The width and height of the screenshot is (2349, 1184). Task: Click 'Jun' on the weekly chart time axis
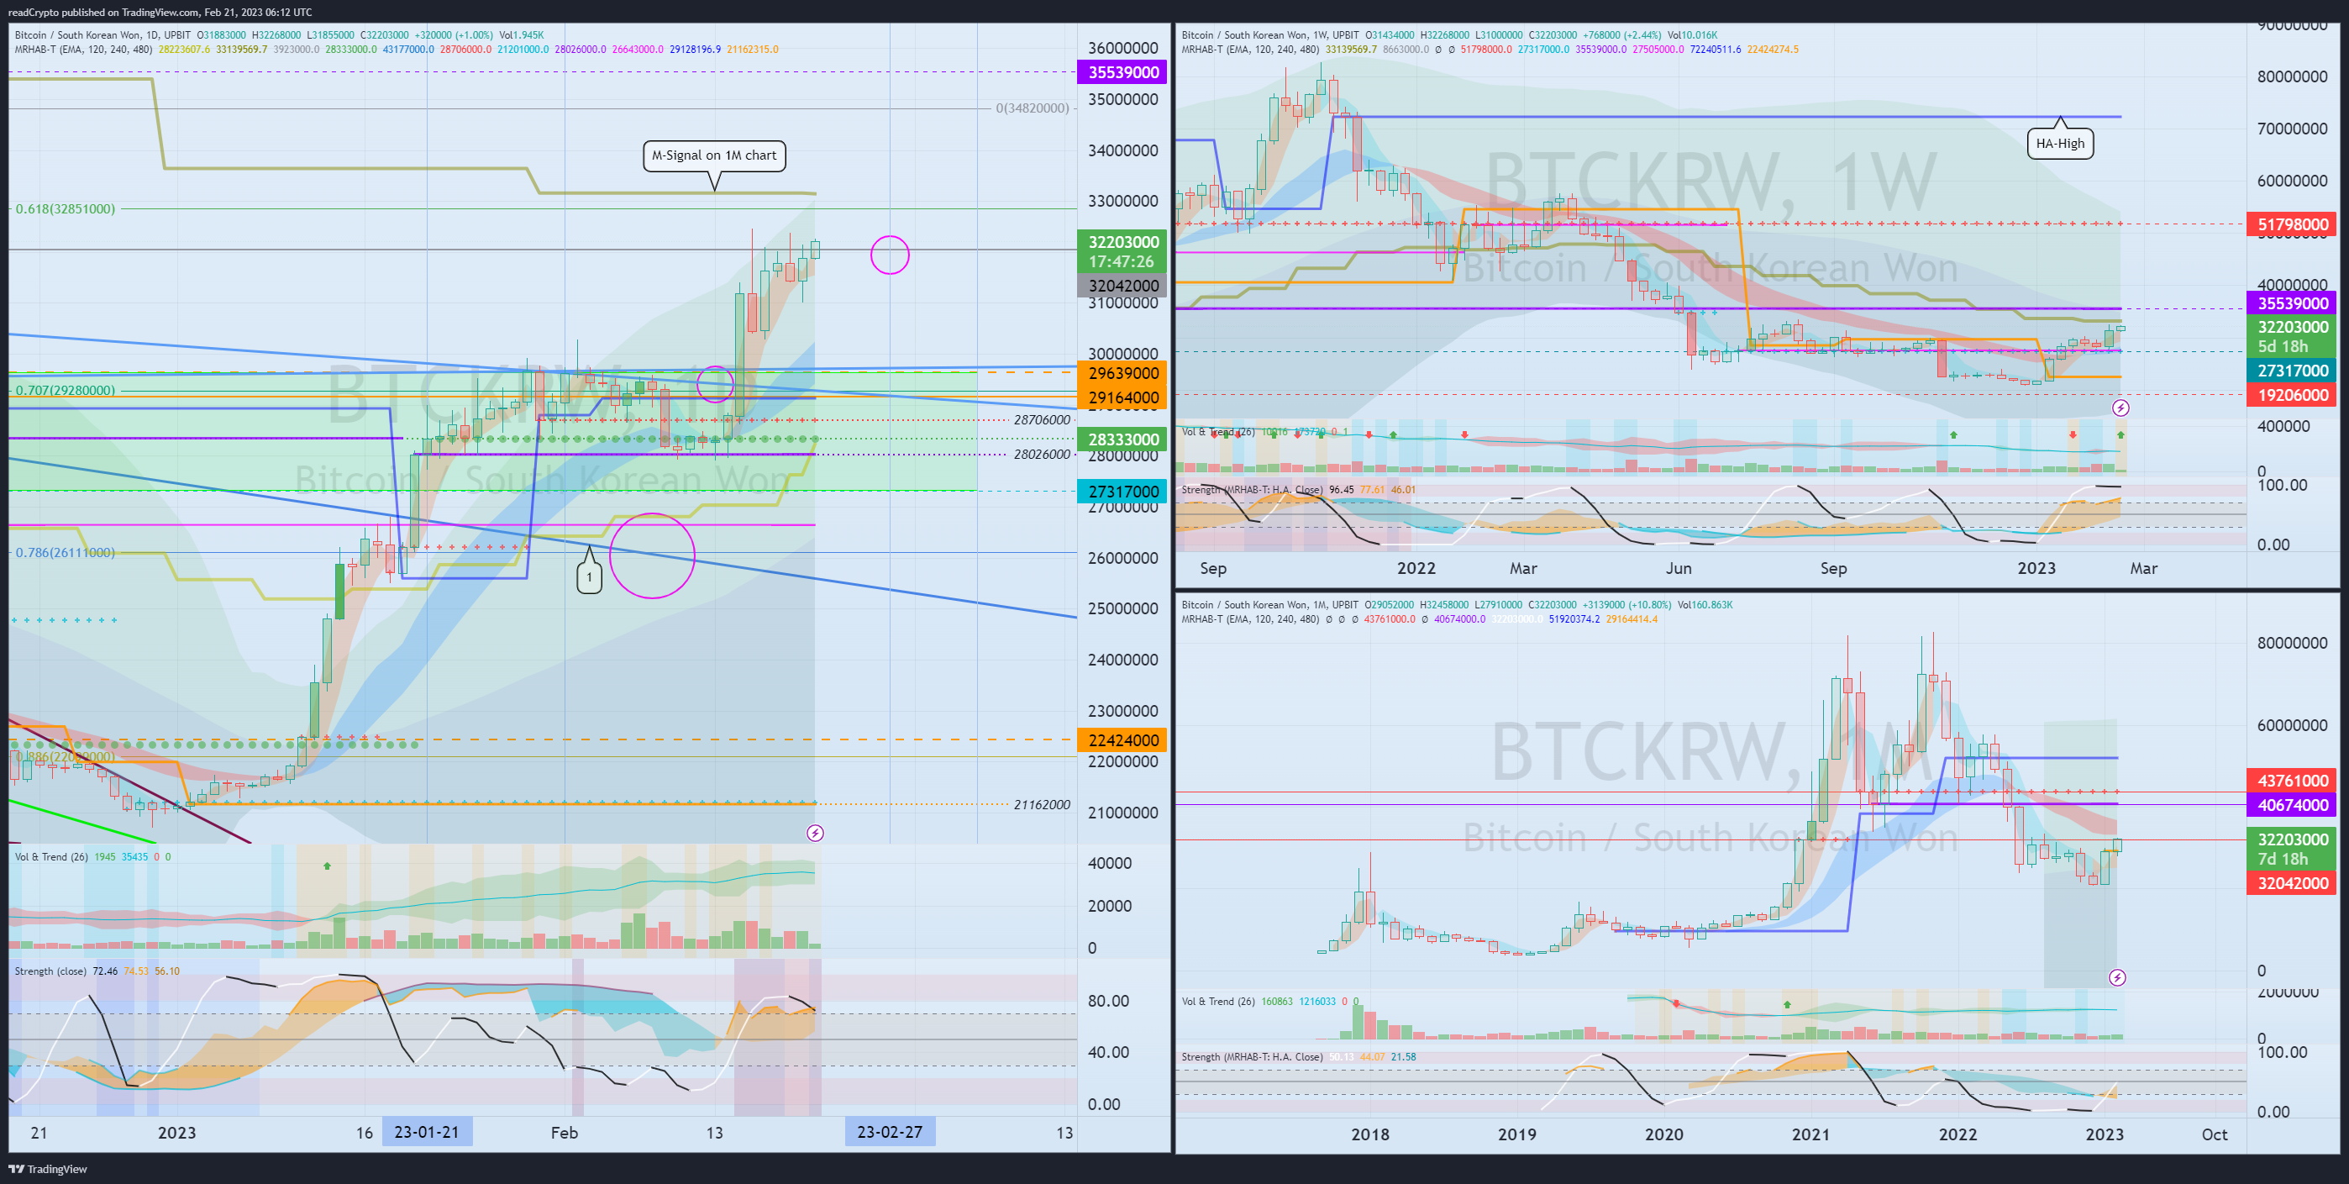point(1679,567)
